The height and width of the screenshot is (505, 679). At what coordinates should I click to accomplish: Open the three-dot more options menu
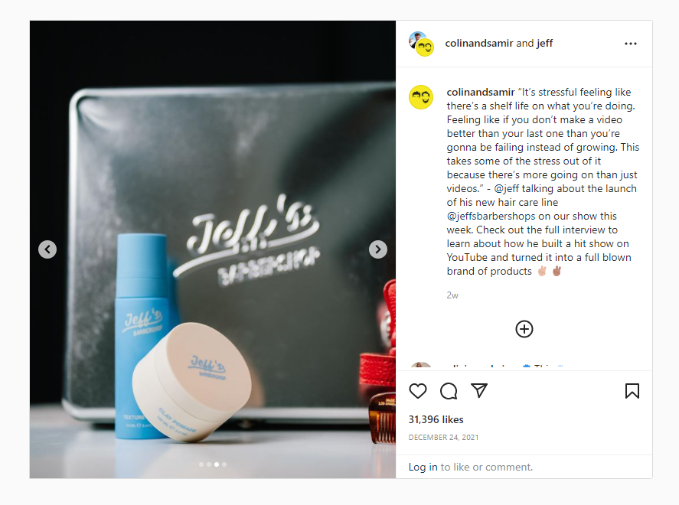(631, 44)
